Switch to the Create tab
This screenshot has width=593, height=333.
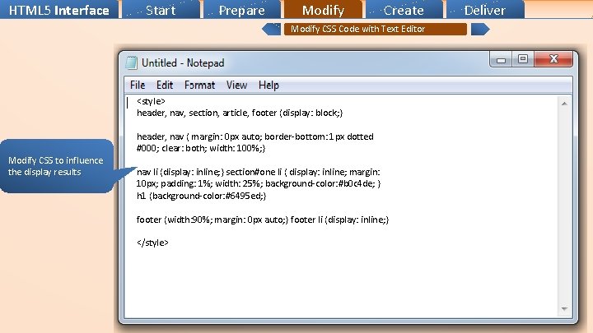(404, 10)
